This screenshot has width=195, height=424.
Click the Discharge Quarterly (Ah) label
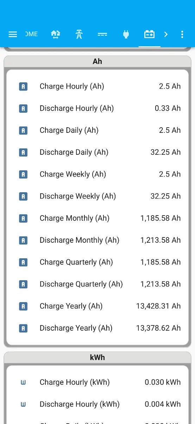coord(81,284)
